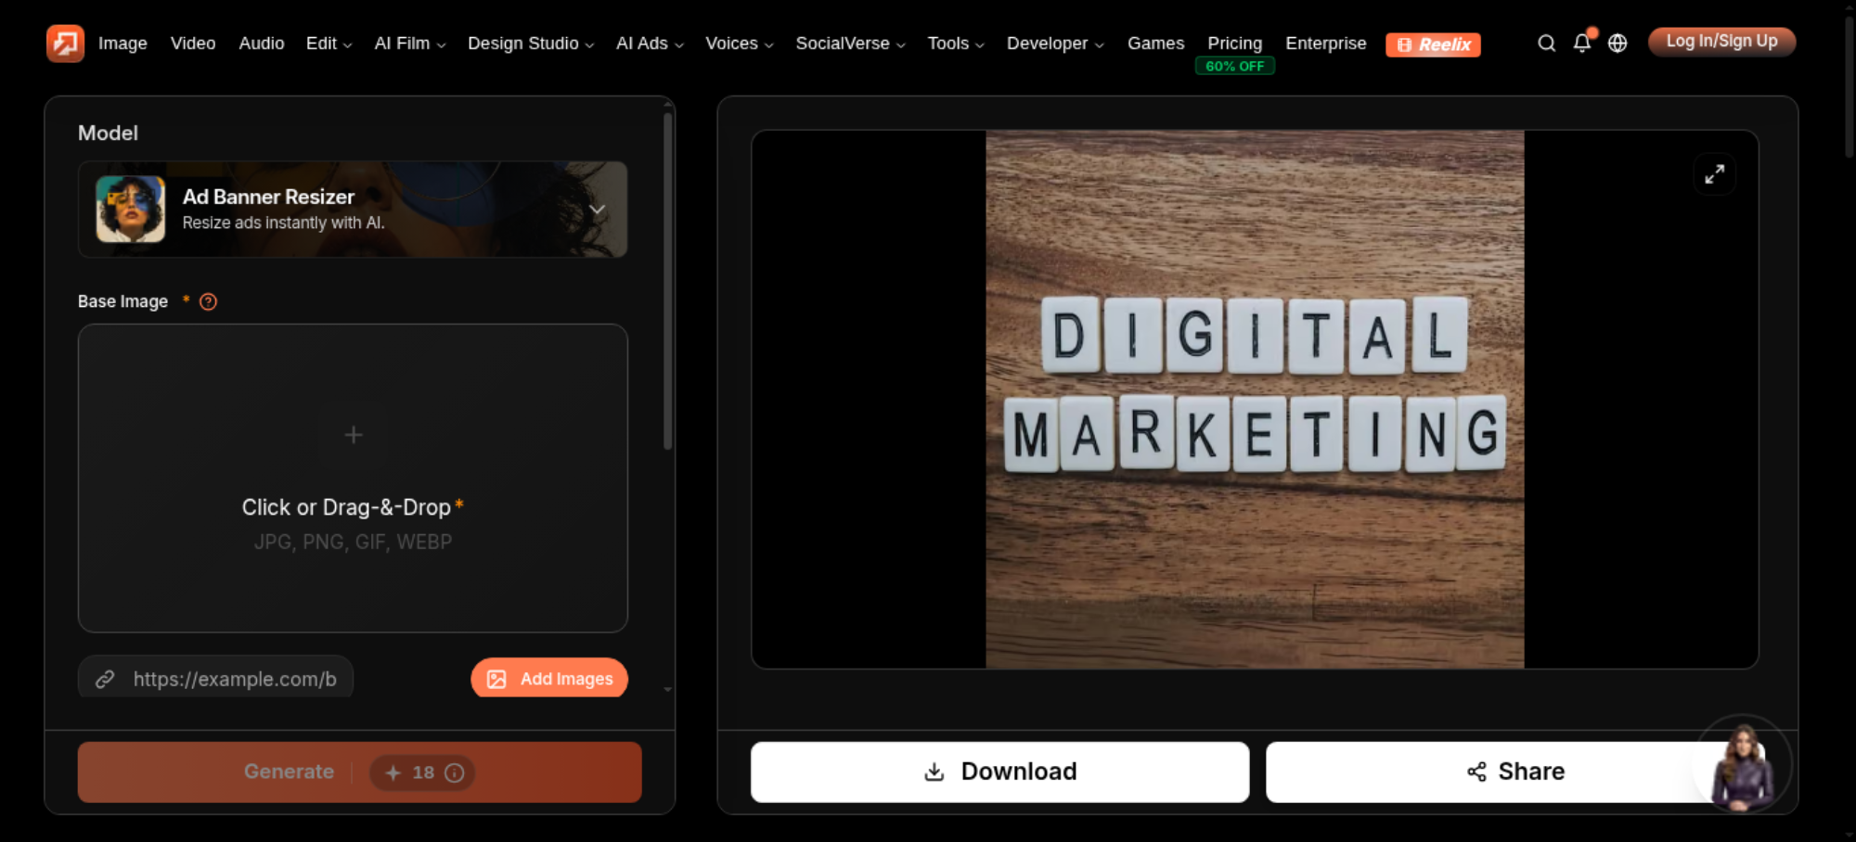Viewport: 1856px width, 842px height.
Task: Click the image URL input field
Action: (x=215, y=679)
